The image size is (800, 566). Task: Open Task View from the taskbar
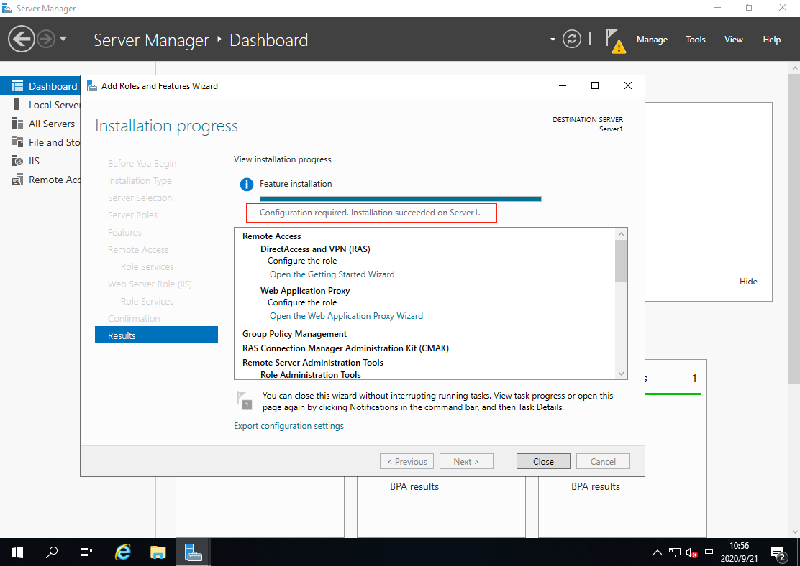point(86,552)
